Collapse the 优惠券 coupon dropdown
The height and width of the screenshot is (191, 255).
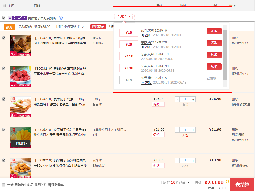coord(124,17)
